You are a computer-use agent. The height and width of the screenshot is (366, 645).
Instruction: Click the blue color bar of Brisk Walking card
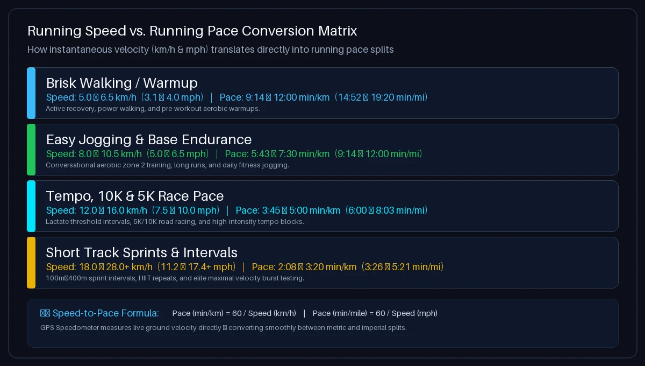coord(31,93)
